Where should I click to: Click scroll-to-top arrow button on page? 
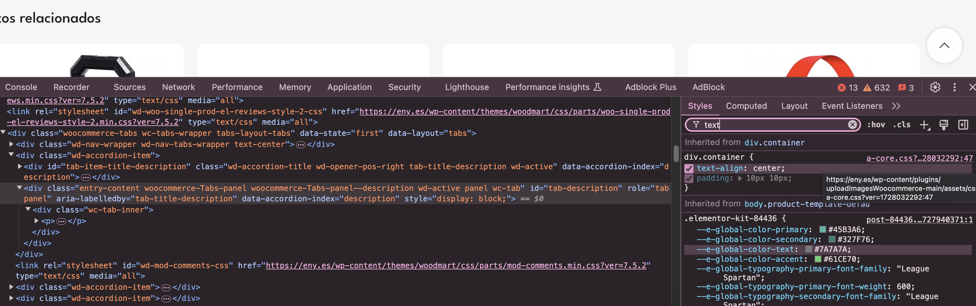944,46
